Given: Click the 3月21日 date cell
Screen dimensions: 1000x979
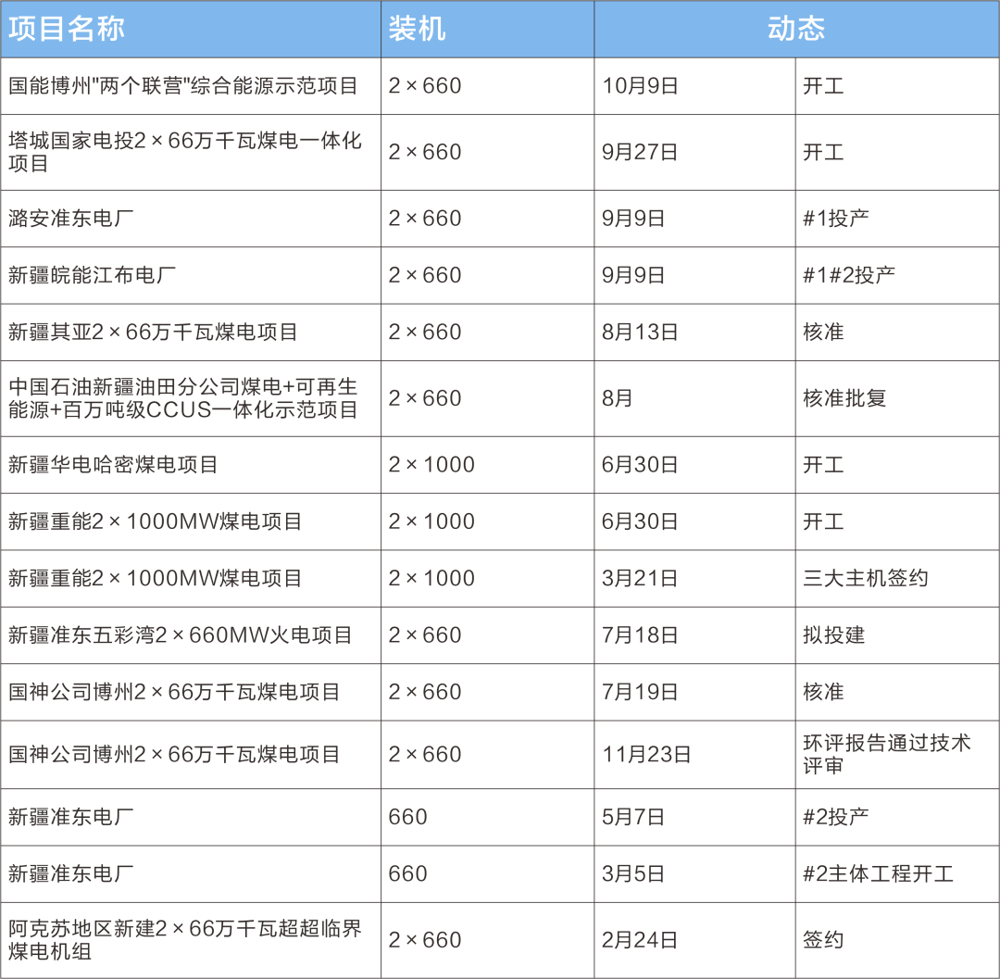Looking at the screenshot, I should pos(695,579).
